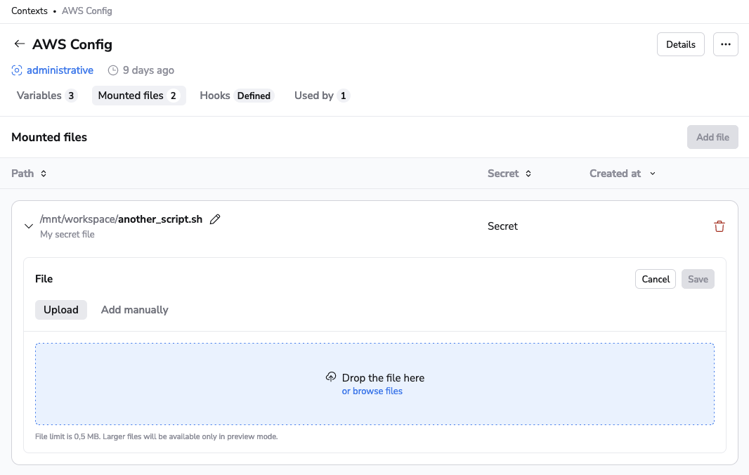Viewport: 749px width, 475px height.
Task: Click the 'or browse files' link
Action: coord(372,391)
